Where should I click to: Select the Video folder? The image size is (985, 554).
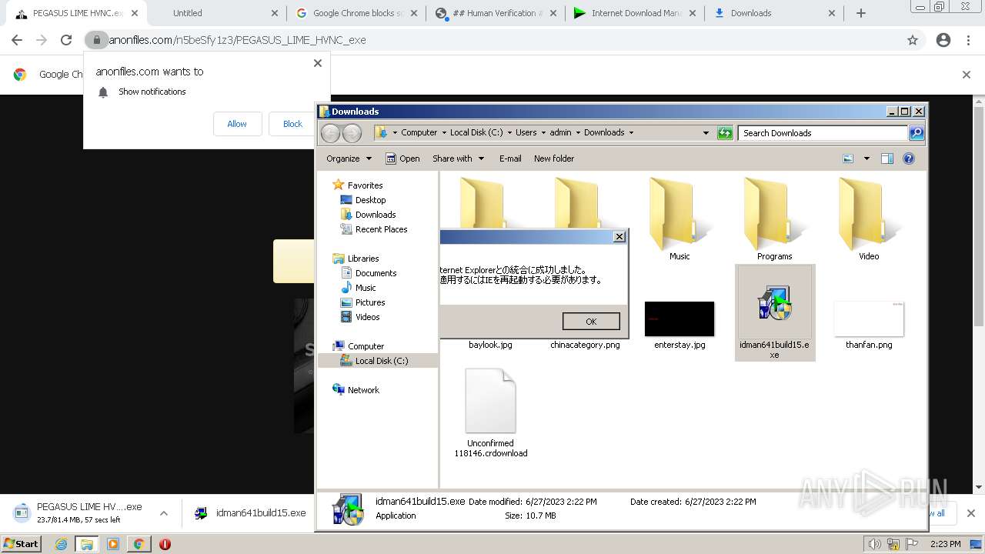[869, 219]
